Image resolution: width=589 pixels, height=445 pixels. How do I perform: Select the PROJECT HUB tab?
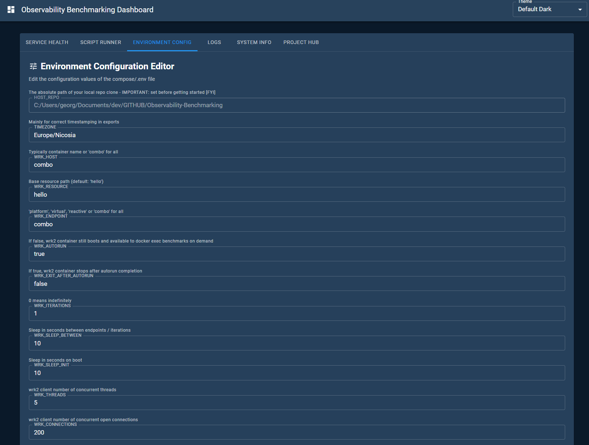tap(301, 42)
